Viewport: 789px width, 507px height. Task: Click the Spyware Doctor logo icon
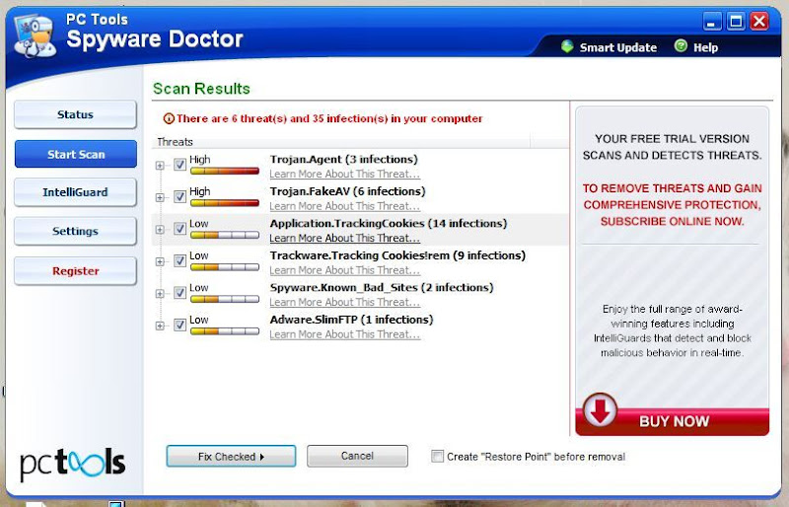click(35, 36)
